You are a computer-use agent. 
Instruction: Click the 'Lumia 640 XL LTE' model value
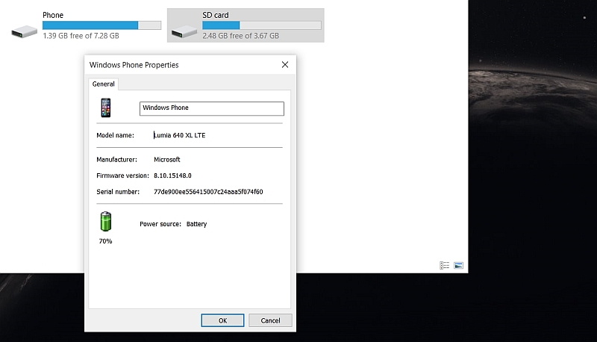179,135
